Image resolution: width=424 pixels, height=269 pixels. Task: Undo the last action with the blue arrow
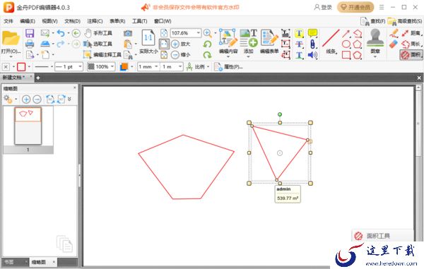[x=61, y=33]
